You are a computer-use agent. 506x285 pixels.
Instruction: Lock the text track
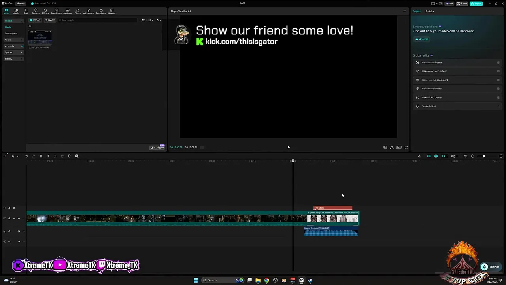coord(9,208)
